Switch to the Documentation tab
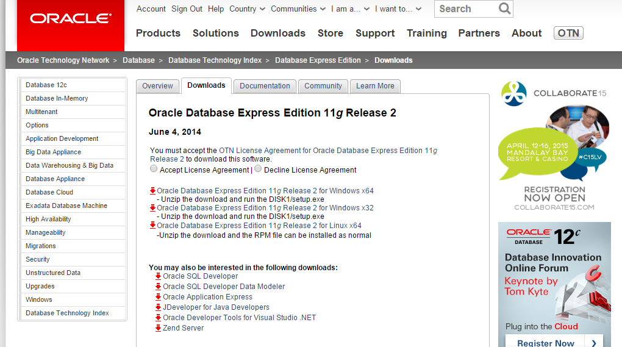 265,86
